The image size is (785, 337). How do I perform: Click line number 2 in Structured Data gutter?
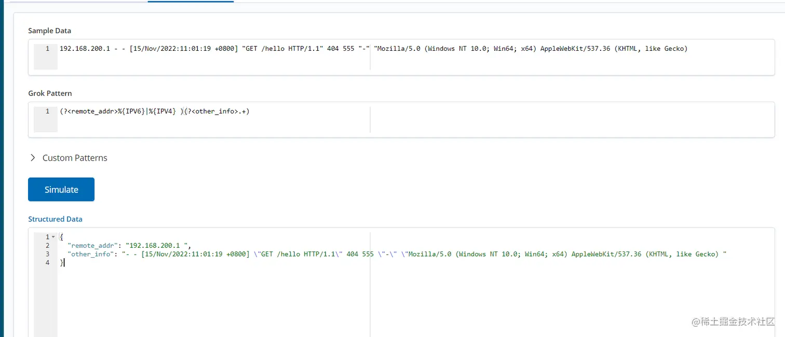click(47, 245)
